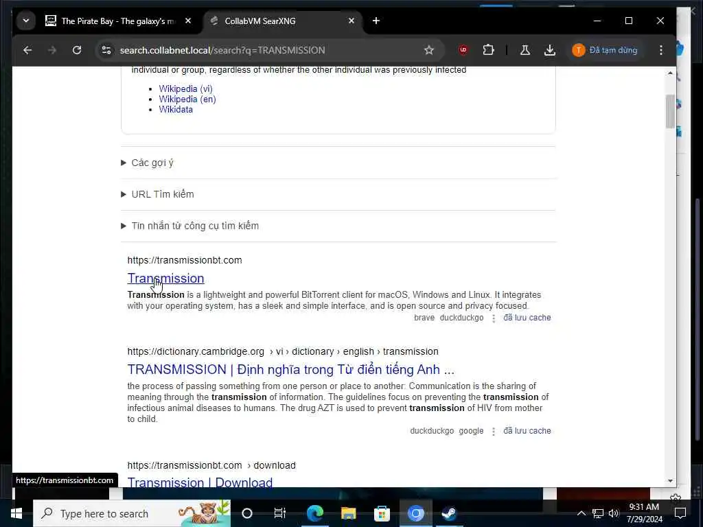Open the paused profile 'Đã tạm dừng' button
Screen dimensions: 703x527
pos(605,50)
